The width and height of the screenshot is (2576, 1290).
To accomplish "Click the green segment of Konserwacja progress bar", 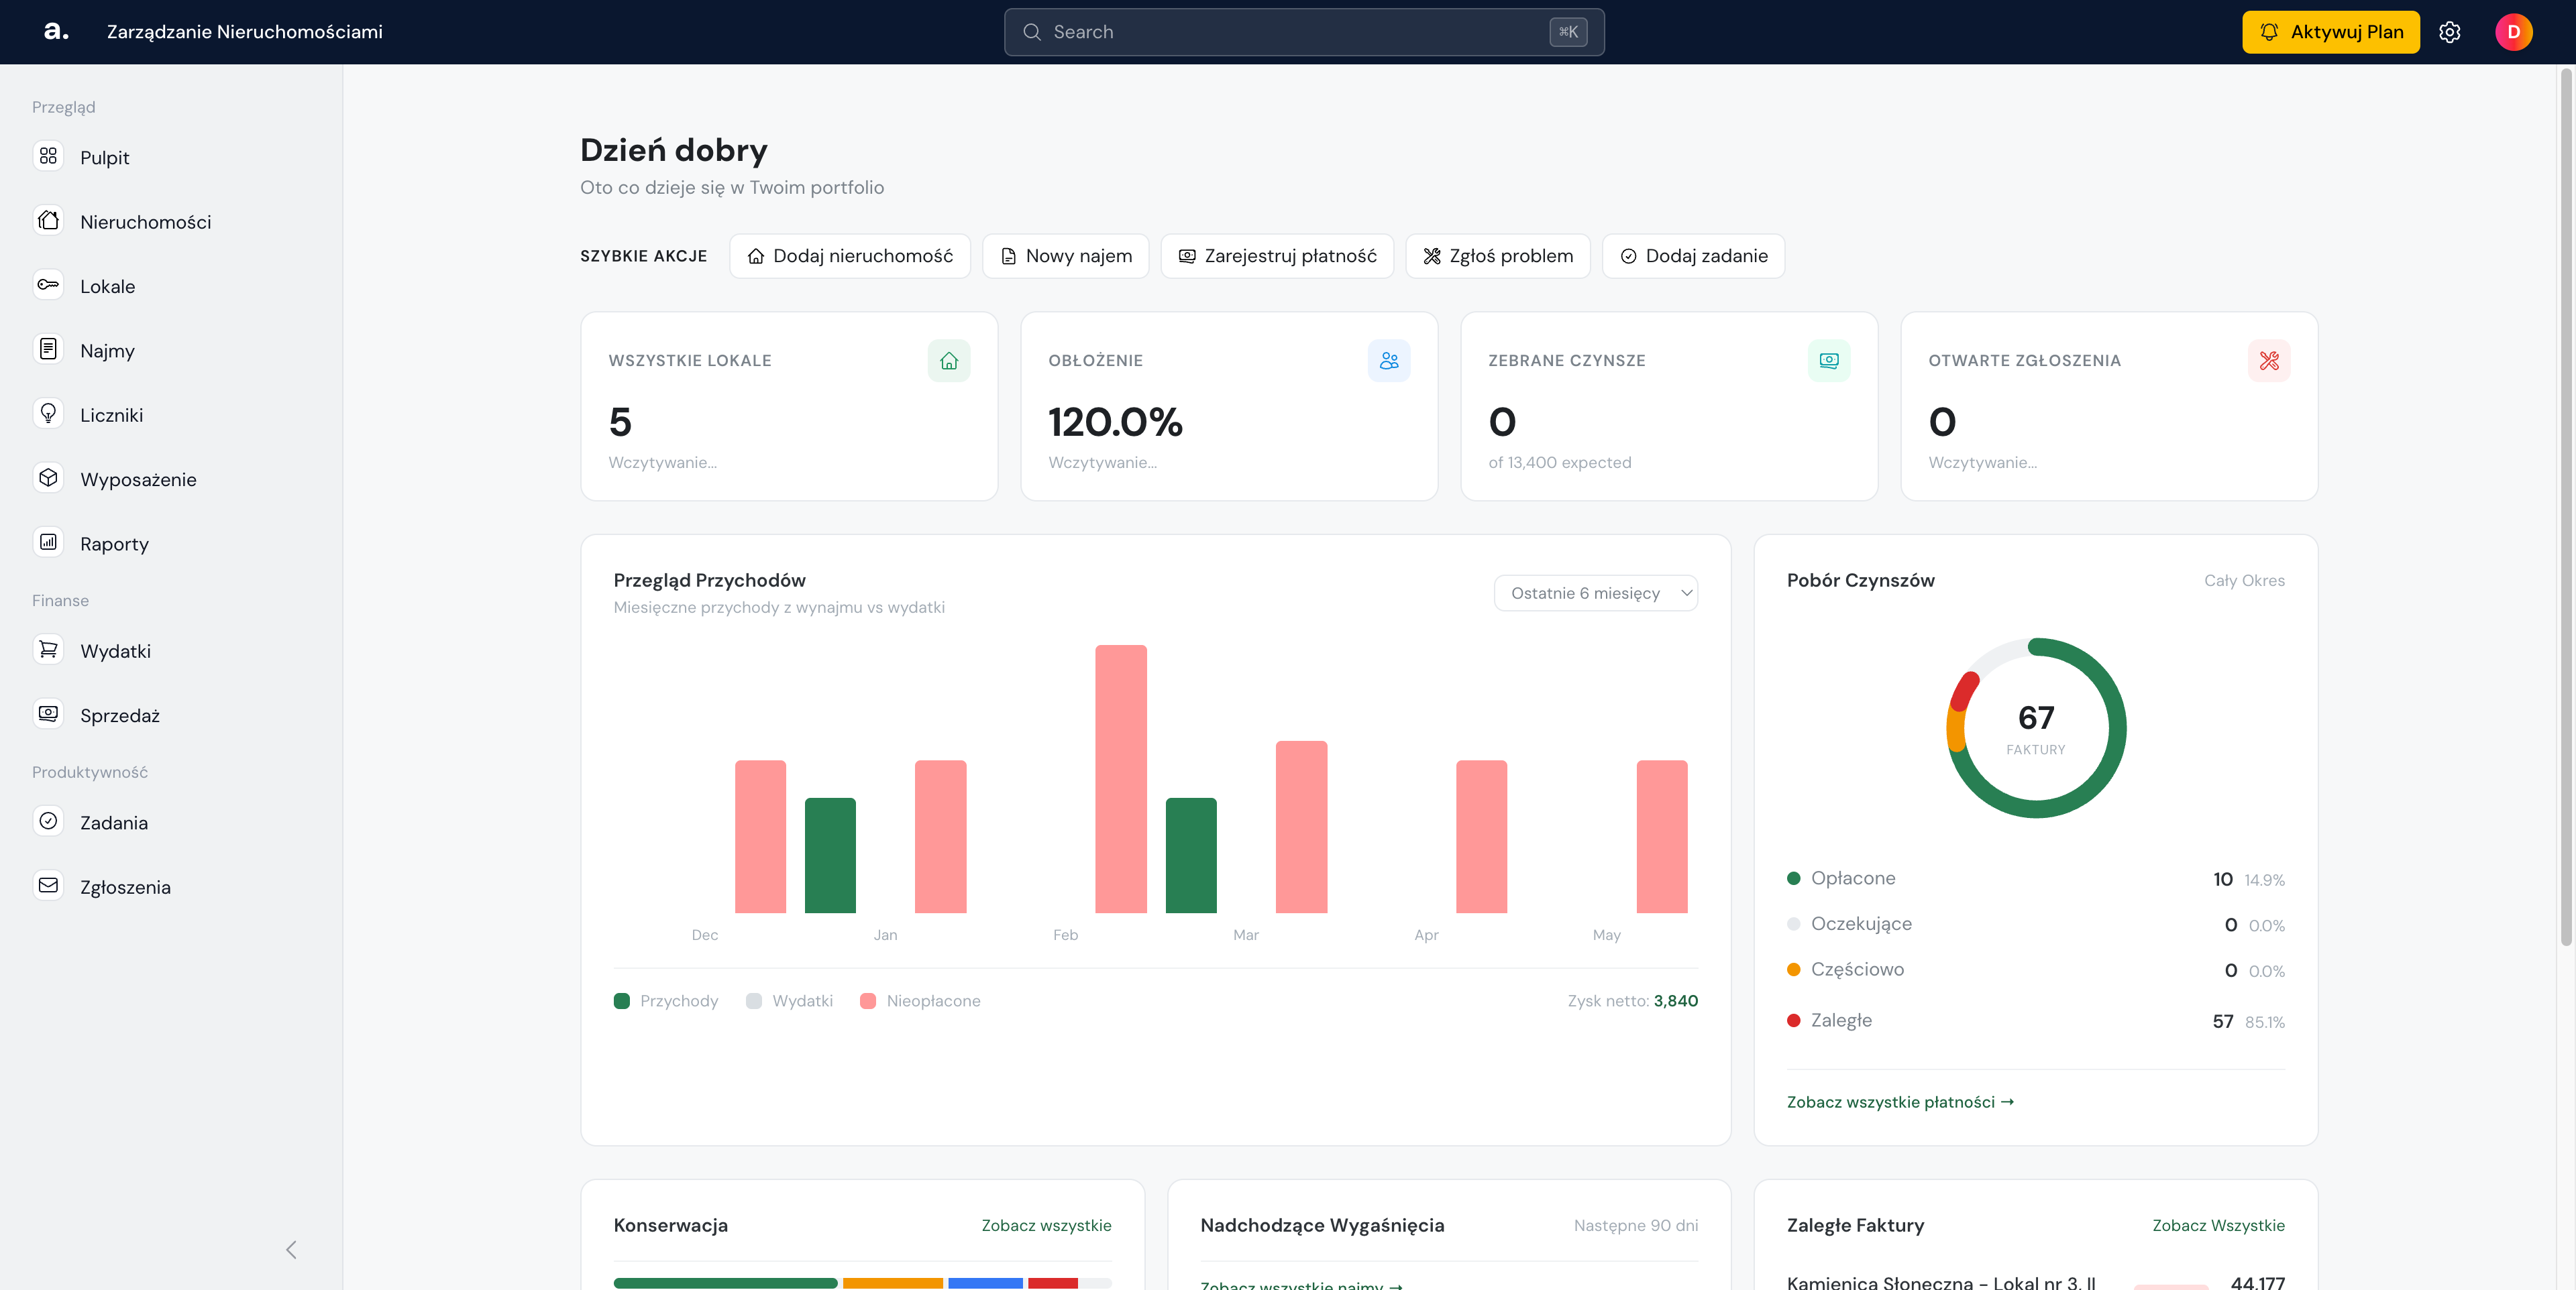I will 725,1283.
